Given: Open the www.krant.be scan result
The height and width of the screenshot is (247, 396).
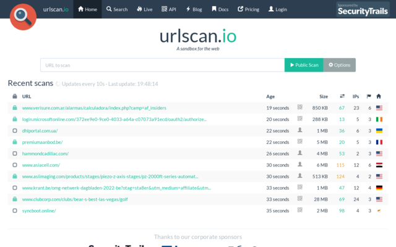Looking at the screenshot, I should [116, 188].
